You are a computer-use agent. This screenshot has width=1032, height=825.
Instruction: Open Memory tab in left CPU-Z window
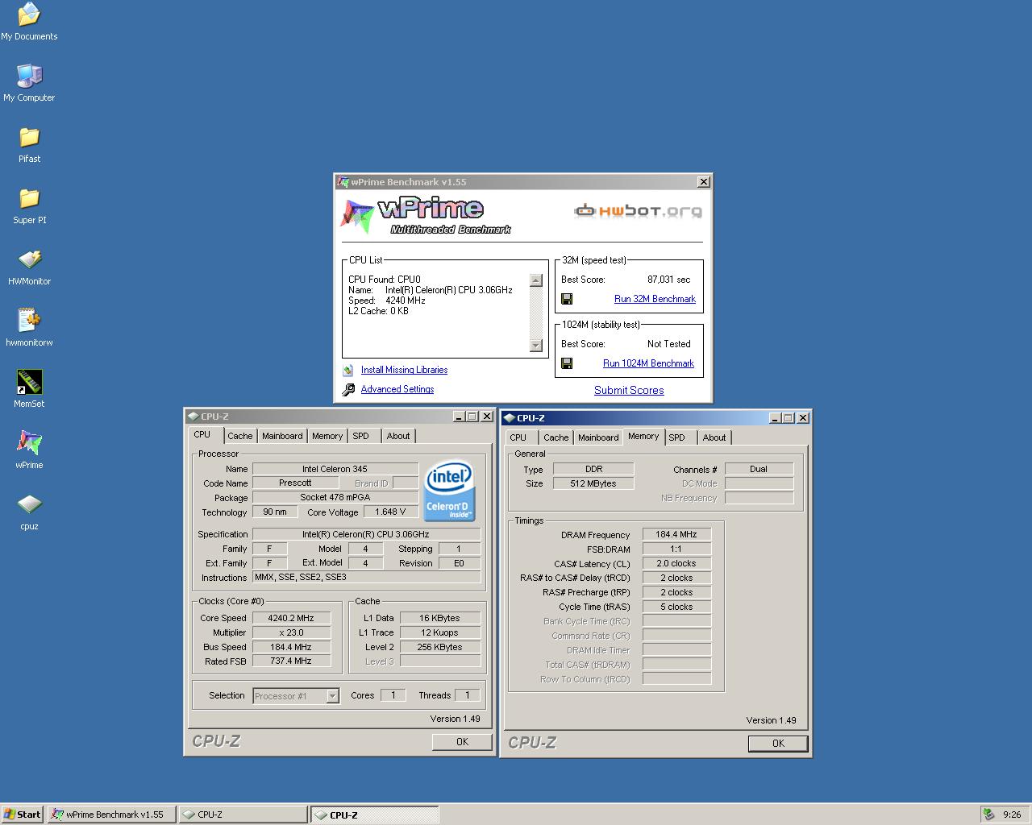(327, 436)
